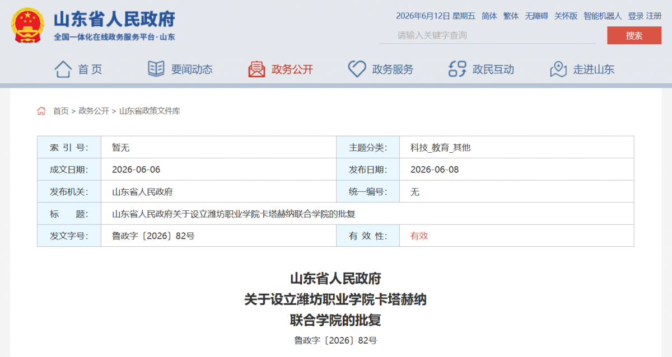Open the 首页 navigation tab
672x357 pixels.
pos(90,69)
